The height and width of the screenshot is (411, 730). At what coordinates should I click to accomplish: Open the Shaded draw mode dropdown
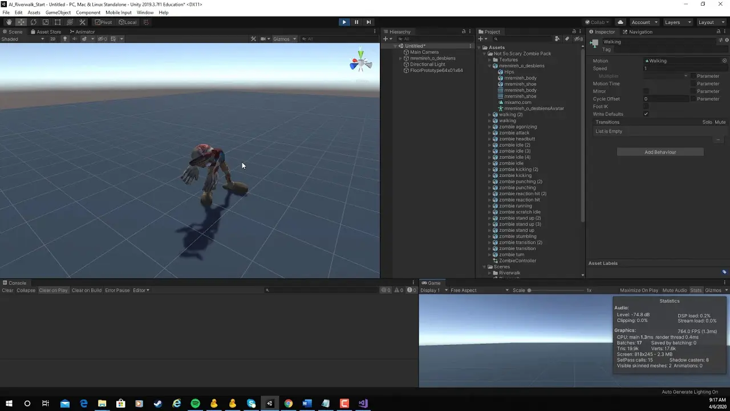click(x=23, y=39)
